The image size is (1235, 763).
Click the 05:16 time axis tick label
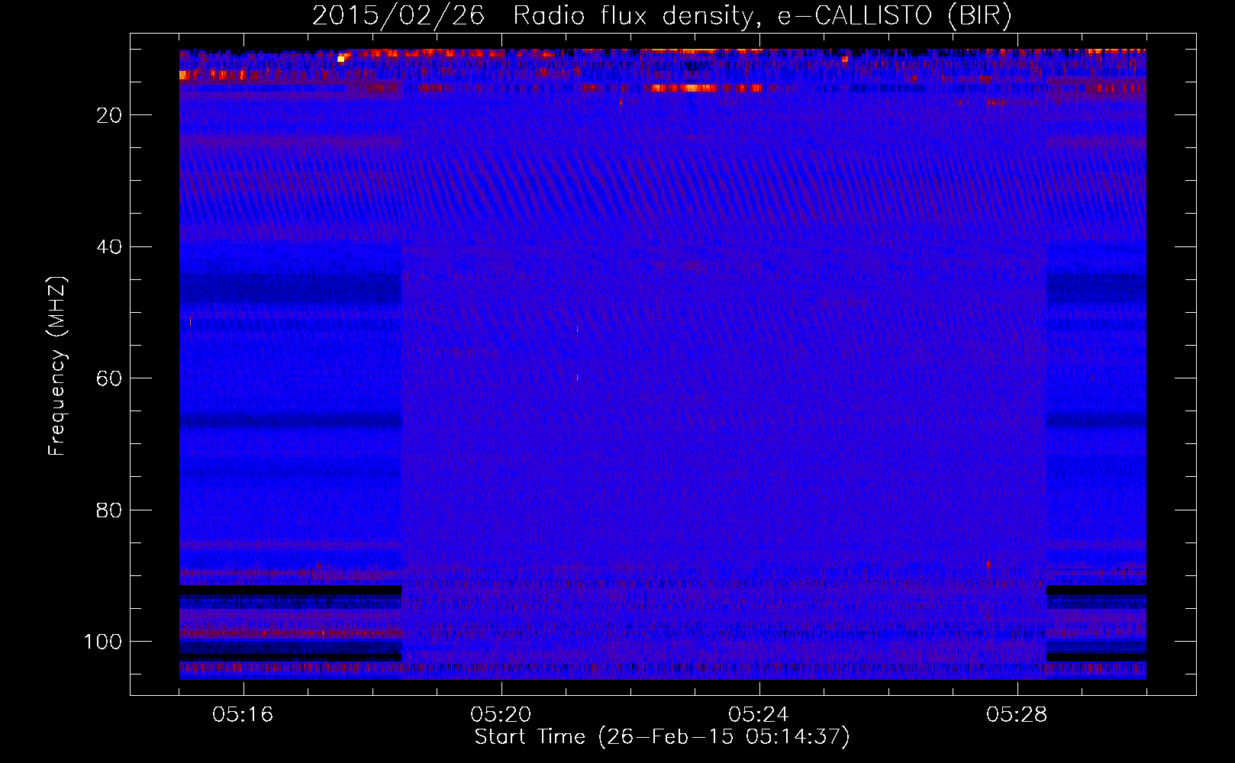pyautogui.click(x=243, y=715)
